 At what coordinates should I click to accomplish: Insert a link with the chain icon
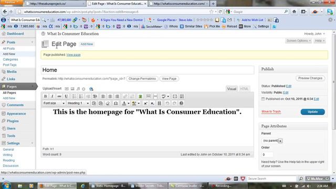click(125, 97)
